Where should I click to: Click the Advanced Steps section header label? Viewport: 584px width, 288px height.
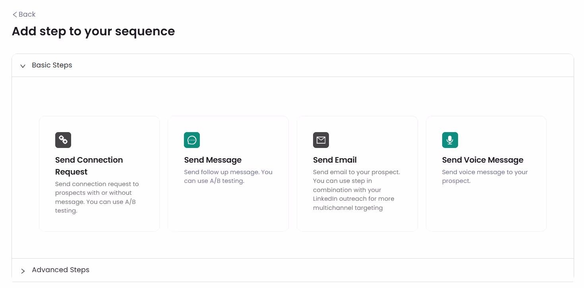(60, 270)
